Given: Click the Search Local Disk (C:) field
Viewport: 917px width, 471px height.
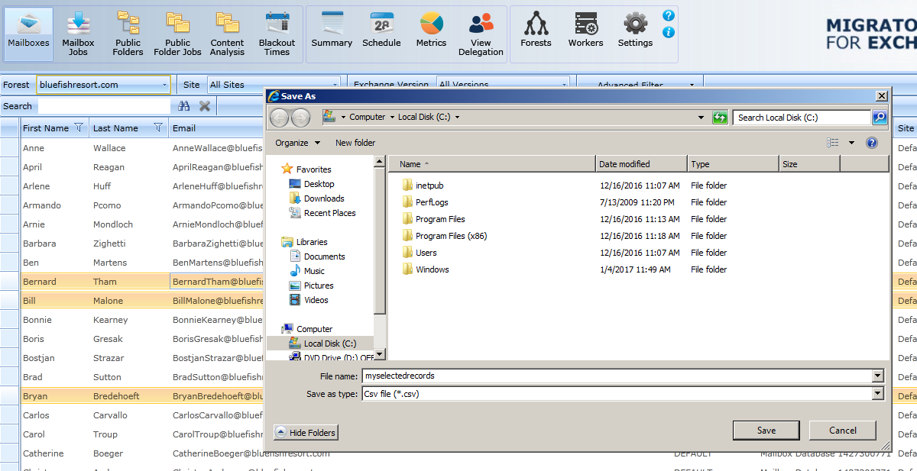Looking at the screenshot, I should 801,118.
